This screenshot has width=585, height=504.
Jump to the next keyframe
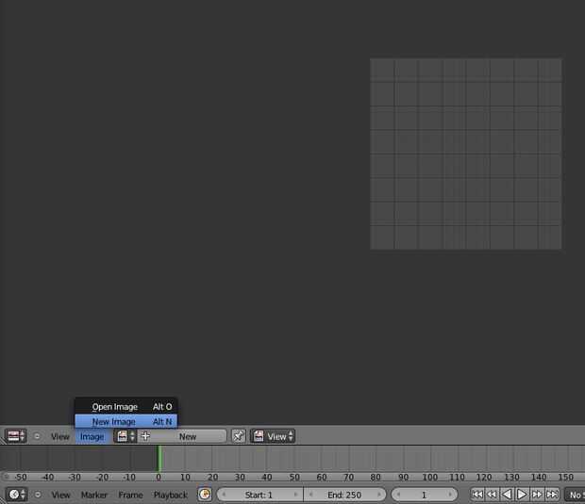pos(537,495)
